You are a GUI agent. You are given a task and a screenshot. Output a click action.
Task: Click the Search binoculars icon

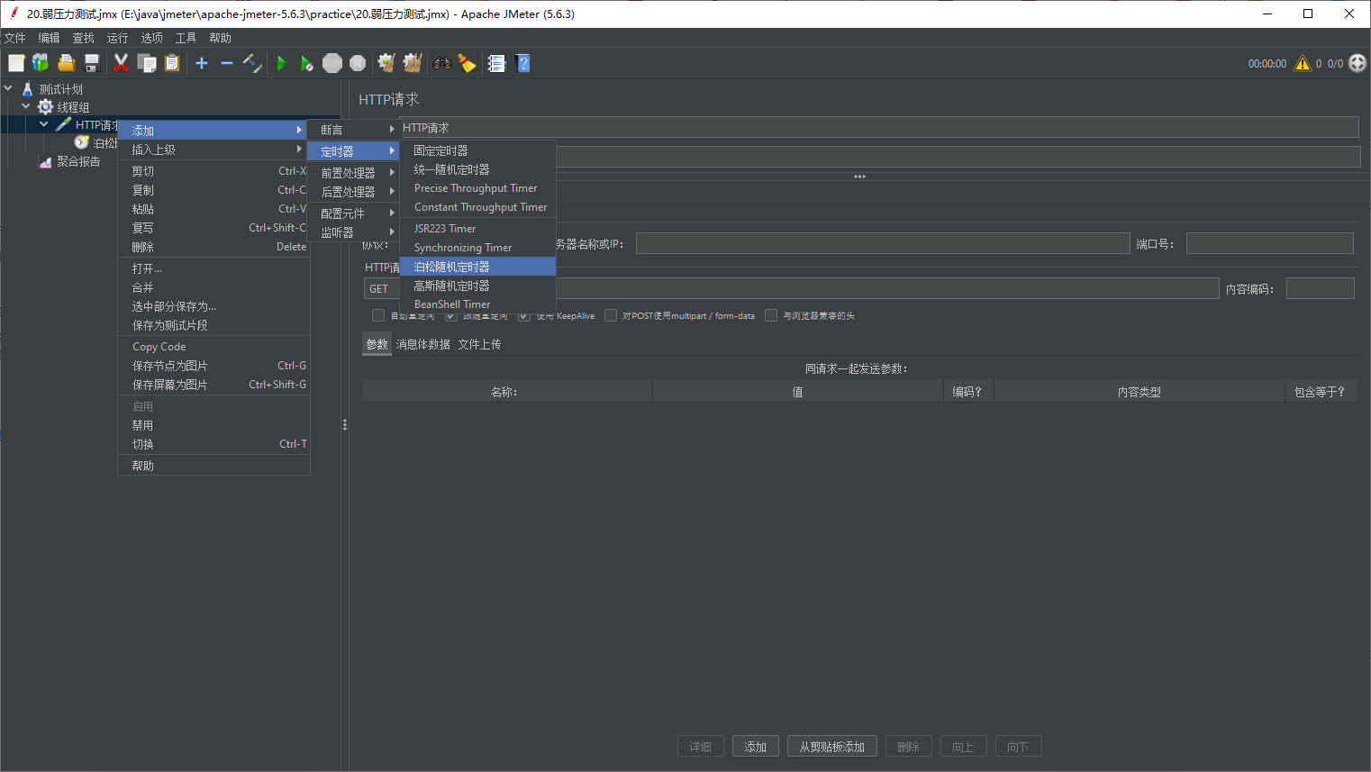pyautogui.click(x=442, y=63)
